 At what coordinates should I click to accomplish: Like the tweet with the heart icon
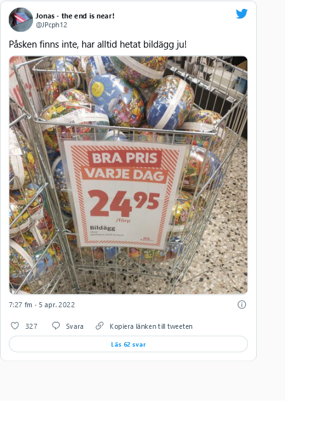15,326
